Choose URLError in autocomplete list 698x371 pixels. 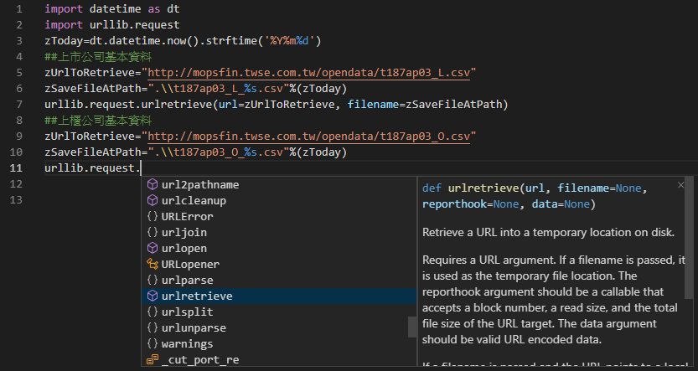point(279,217)
